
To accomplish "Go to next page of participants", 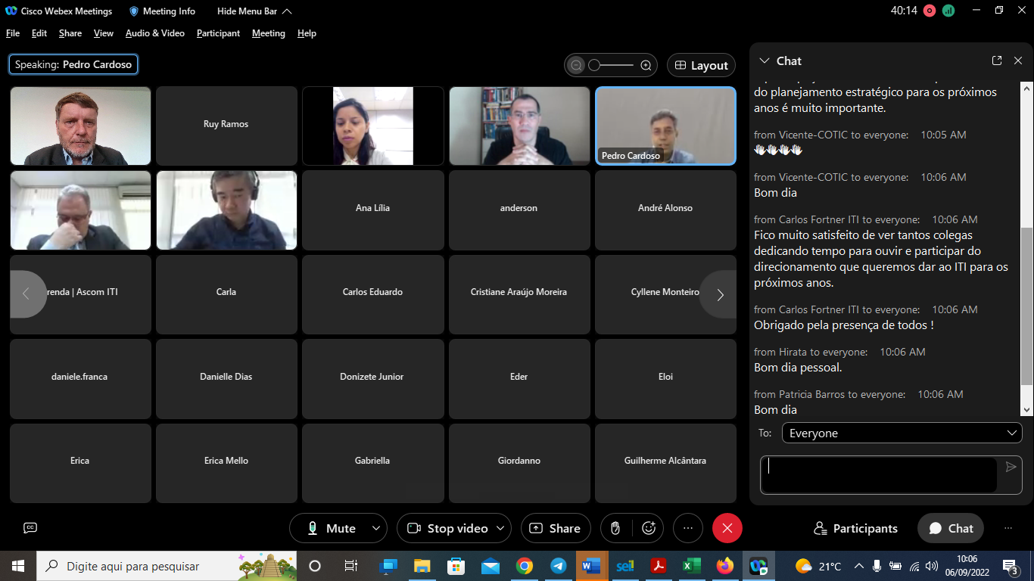I will click(x=720, y=294).
